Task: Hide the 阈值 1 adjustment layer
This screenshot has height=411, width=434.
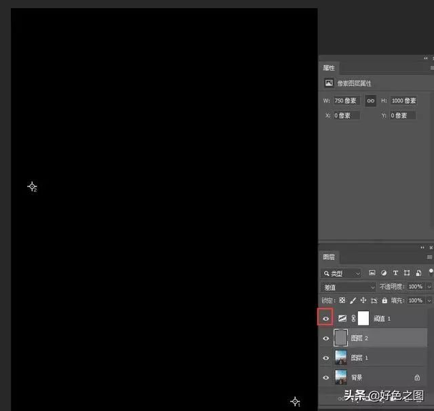Action: (326, 318)
